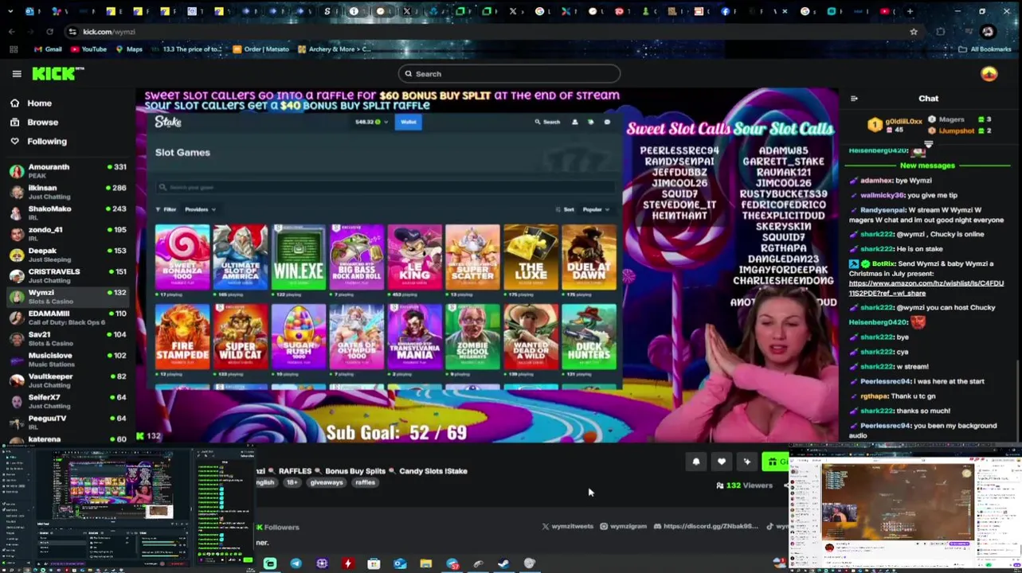This screenshot has height=573, width=1022.
Task: Toggle the notification bell for Wymzi
Action: pyautogui.click(x=696, y=462)
